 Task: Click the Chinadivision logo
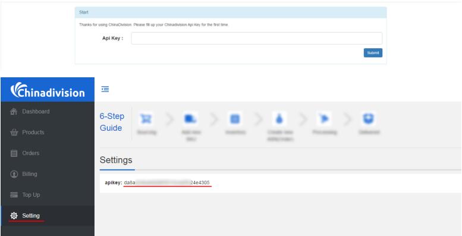(48, 90)
